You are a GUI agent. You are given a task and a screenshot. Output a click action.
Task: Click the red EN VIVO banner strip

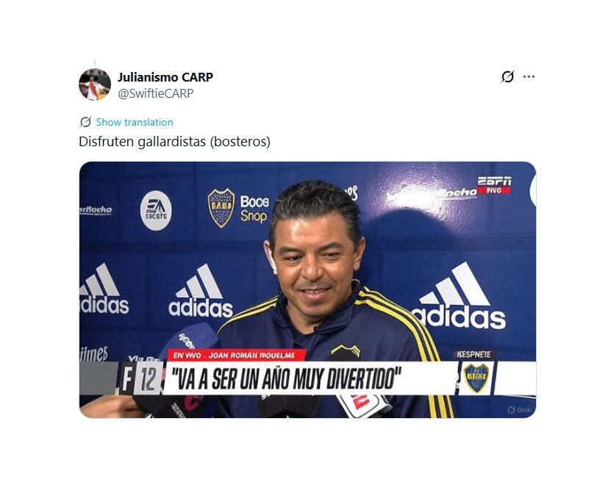click(x=237, y=355)
